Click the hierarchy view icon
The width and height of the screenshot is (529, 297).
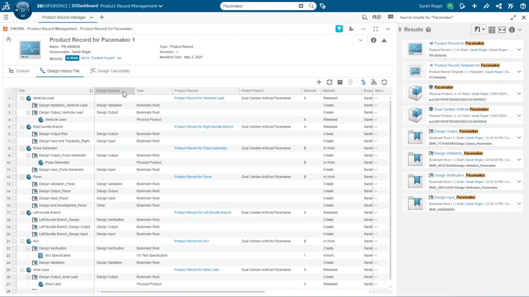tap(374, 82)
